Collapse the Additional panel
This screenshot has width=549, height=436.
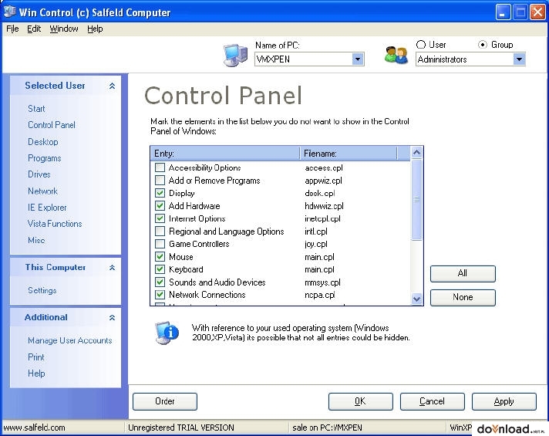click(112, 317)
